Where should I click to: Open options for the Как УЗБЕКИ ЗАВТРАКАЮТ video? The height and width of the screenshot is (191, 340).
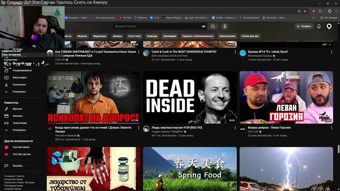139,52
